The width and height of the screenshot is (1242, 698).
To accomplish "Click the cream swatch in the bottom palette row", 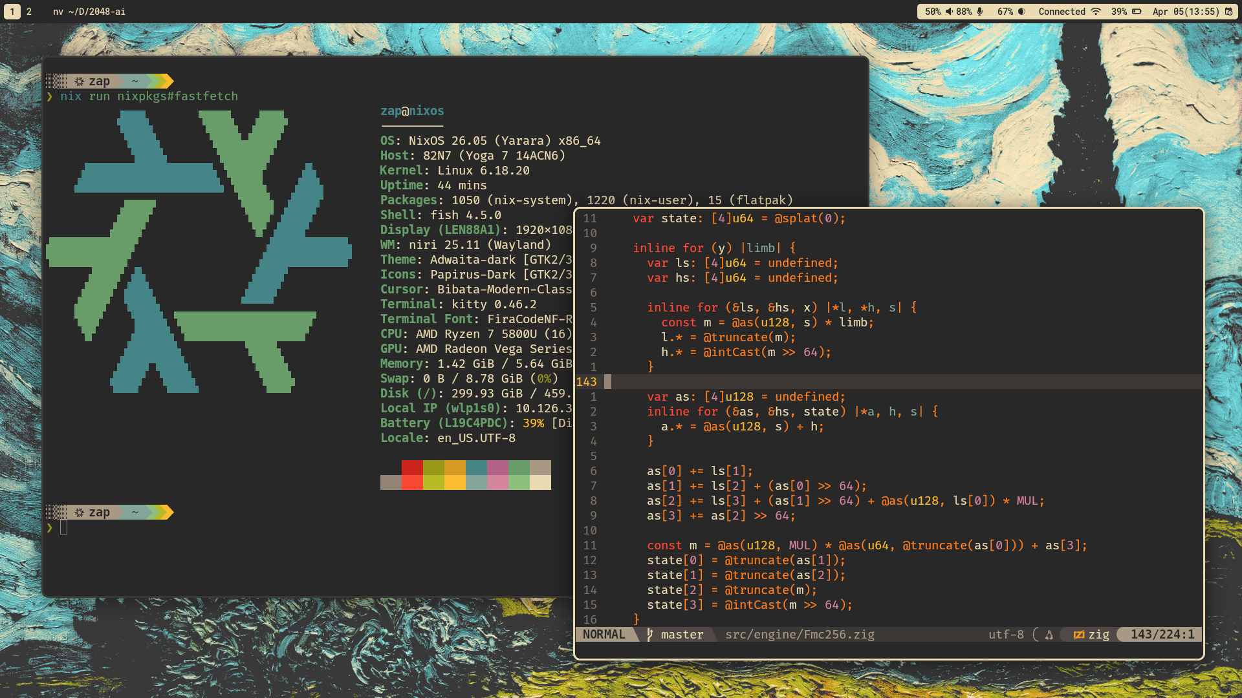I will pos(540,482).
